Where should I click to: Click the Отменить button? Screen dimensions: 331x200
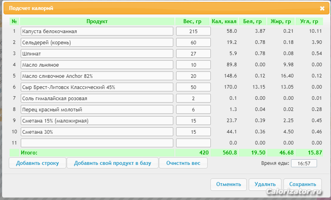coord(228,184)
